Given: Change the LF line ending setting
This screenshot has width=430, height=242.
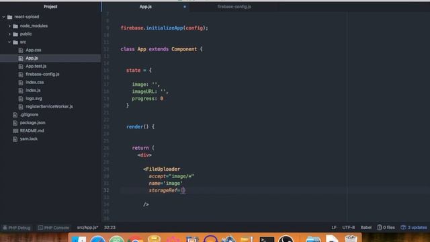Looking at the screenshot, I should point(334,227).
